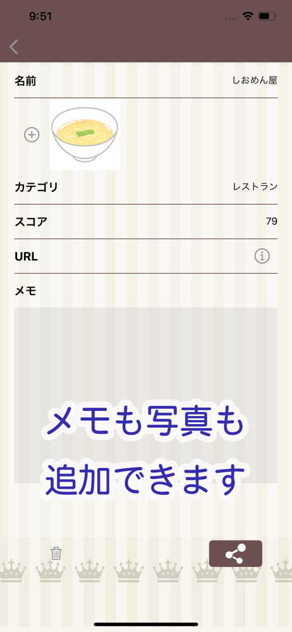Delete this entry with trash icon
The height and width of the screenshot is (632, 292).
56,554
